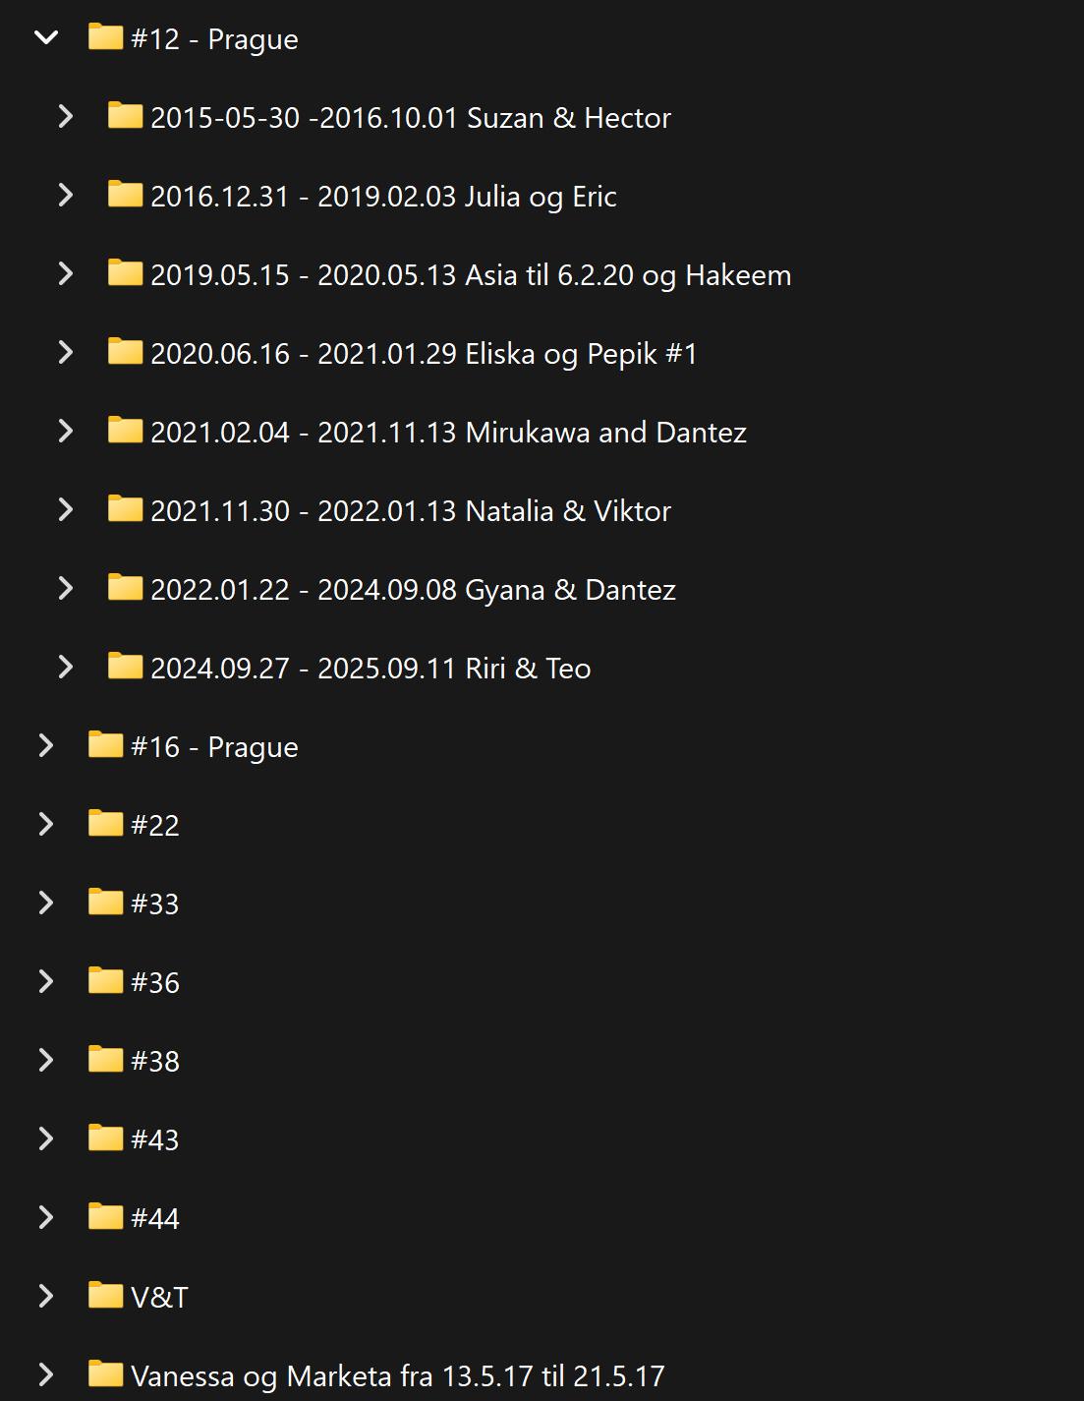Click the V&T folder icon

click(x=105, y=1296)
